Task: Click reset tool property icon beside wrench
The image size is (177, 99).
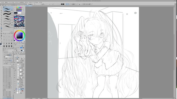Action: pos(12,66)
